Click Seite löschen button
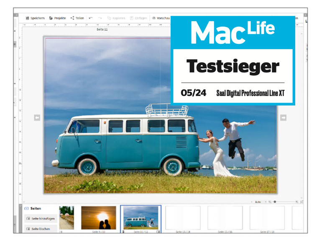The height and width of the screenshot is (241, 322). pos(41,229)
